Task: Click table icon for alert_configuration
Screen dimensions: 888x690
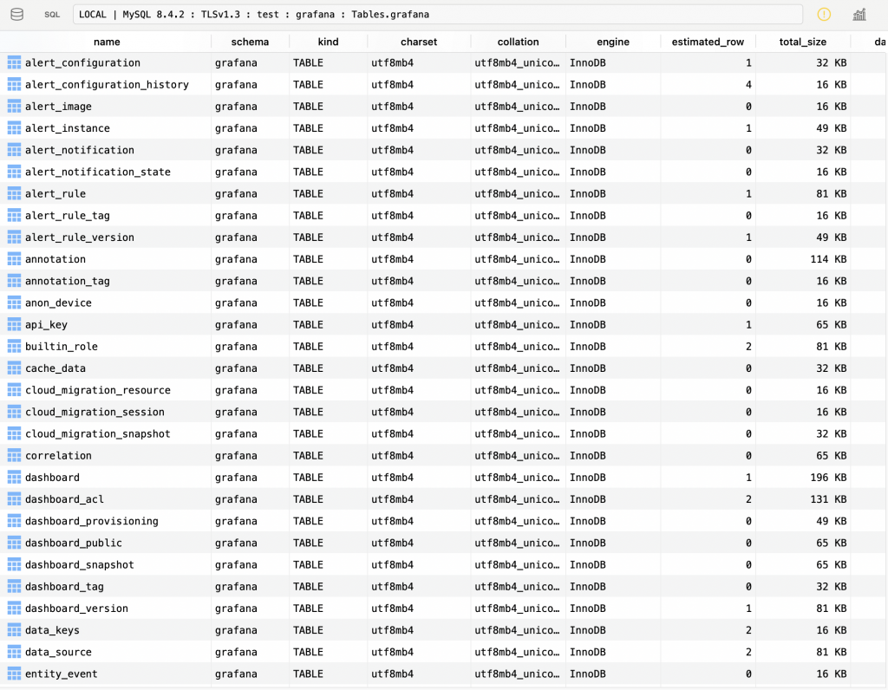Action: click(x=14, y=62)
